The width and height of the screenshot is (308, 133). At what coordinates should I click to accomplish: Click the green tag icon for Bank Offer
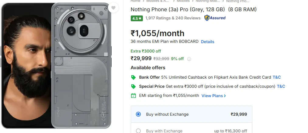coord(133,77)
